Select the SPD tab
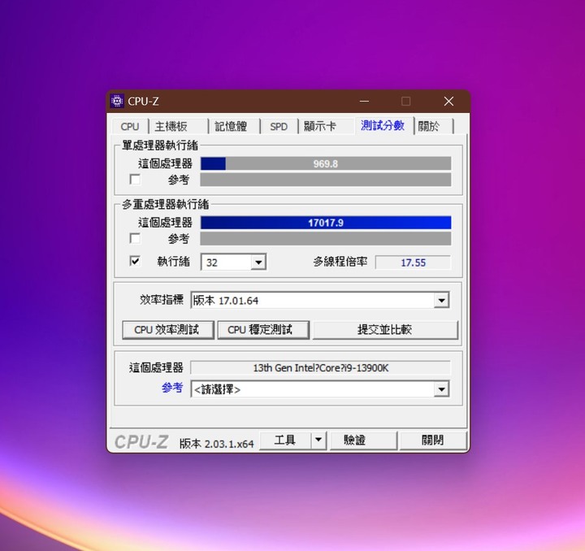Screen dimensions: 585x551 coord(279,127)
